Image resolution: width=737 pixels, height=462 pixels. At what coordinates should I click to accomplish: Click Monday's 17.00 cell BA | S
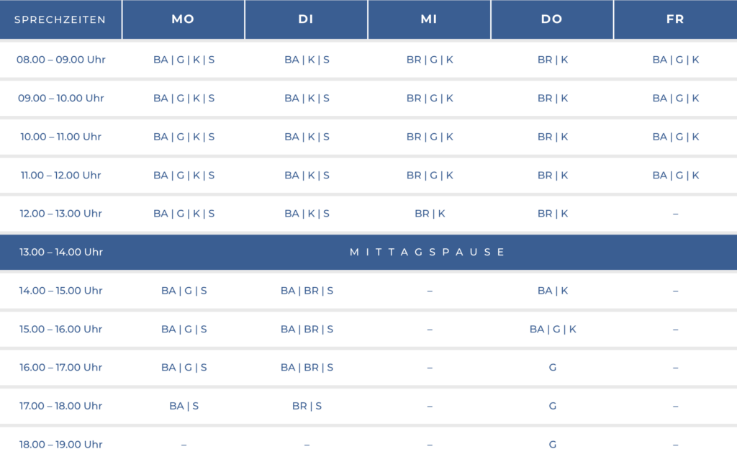(x=184, y=406)
